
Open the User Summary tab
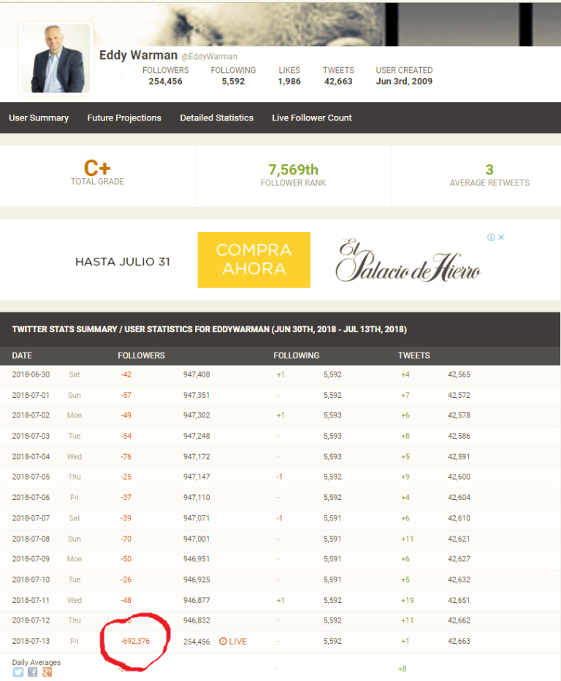pyautogui.click(x=39, y=118)
